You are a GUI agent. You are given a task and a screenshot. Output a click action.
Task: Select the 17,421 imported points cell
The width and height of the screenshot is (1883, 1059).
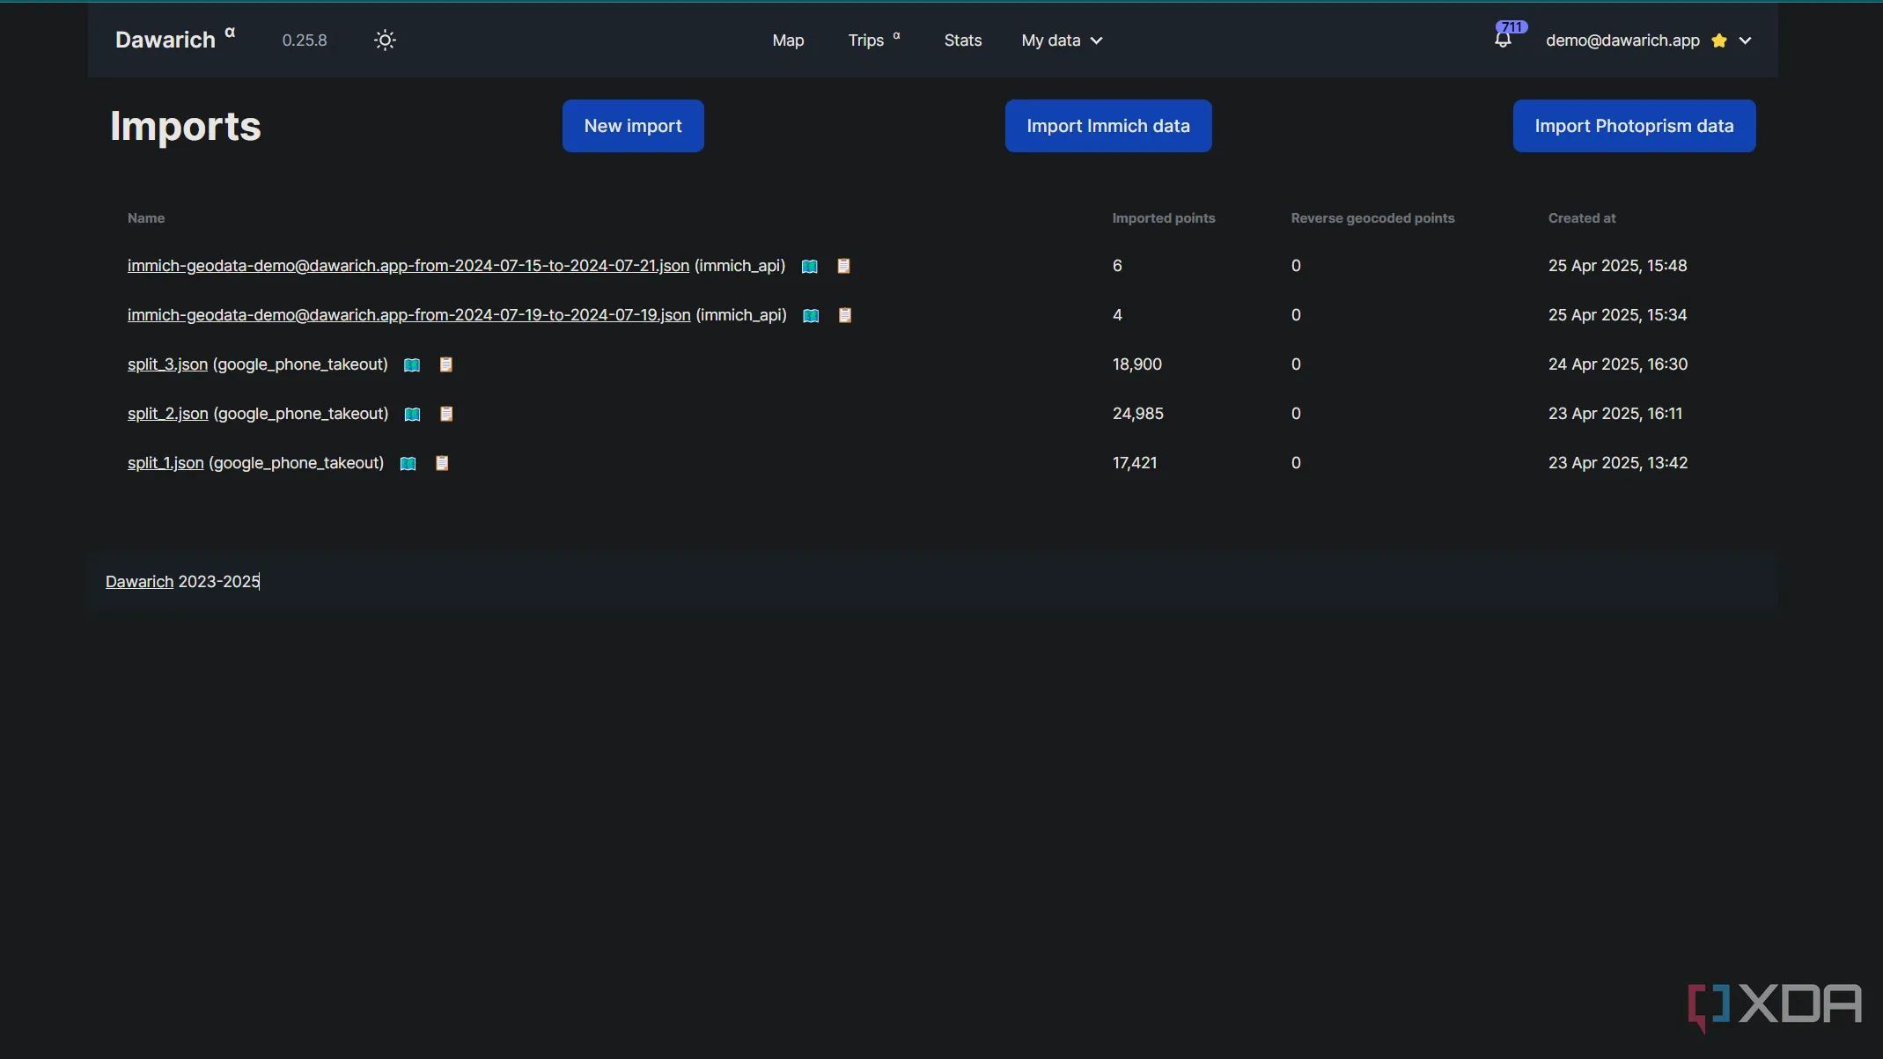click(x=1135, y=463)
